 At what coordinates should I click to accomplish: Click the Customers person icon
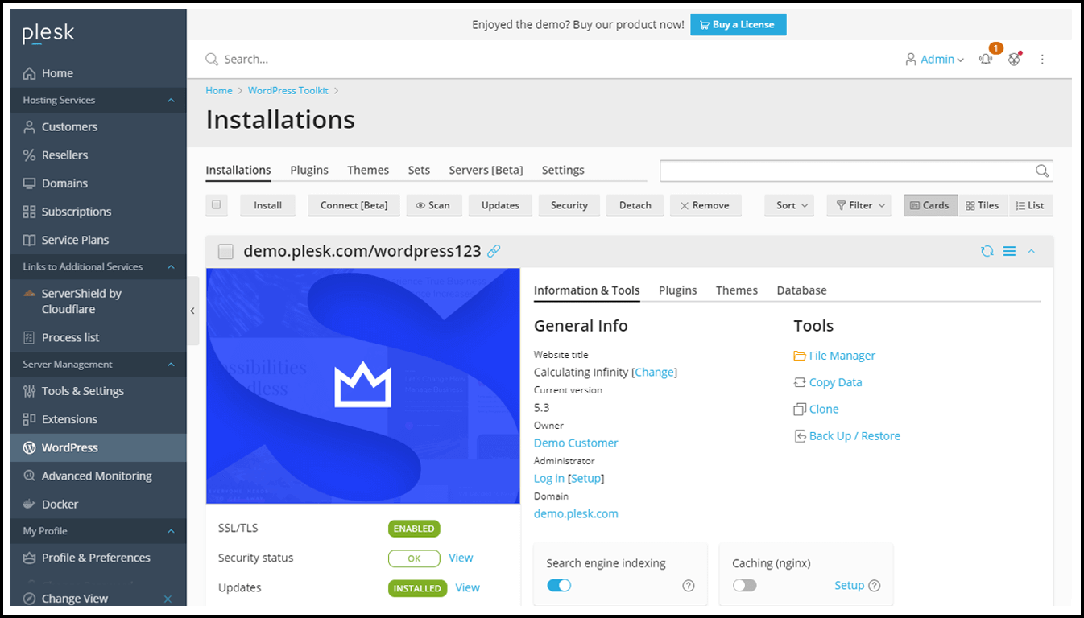coord(29,127)
